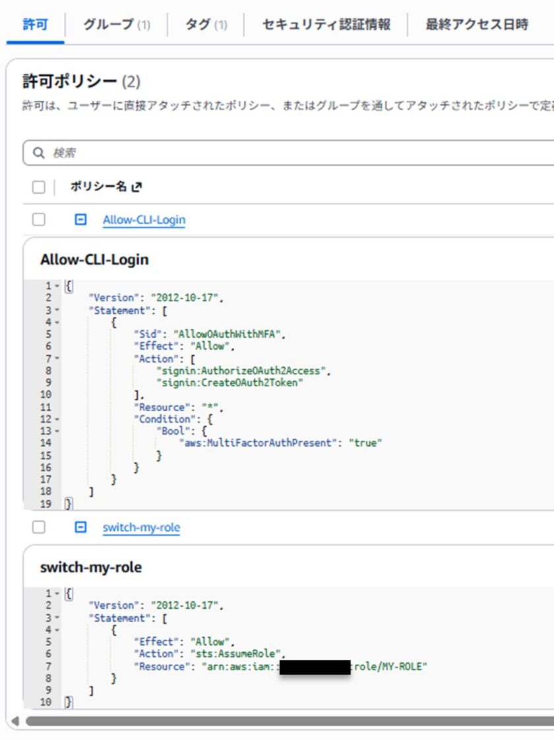Collapse the switch-my-role policy row
Screen dimensions: 554x740
(80, 527)
